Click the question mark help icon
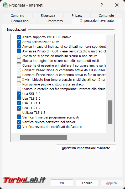Viewport: 125px width, 189px height. [102, 5]
